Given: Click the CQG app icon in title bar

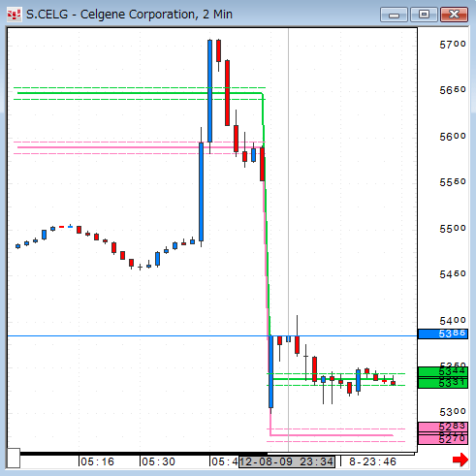Looking at the screenshot, I should (14, 15).
